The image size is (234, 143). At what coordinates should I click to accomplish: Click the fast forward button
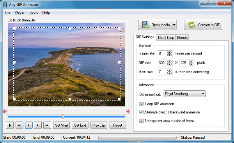click(47, 125)
